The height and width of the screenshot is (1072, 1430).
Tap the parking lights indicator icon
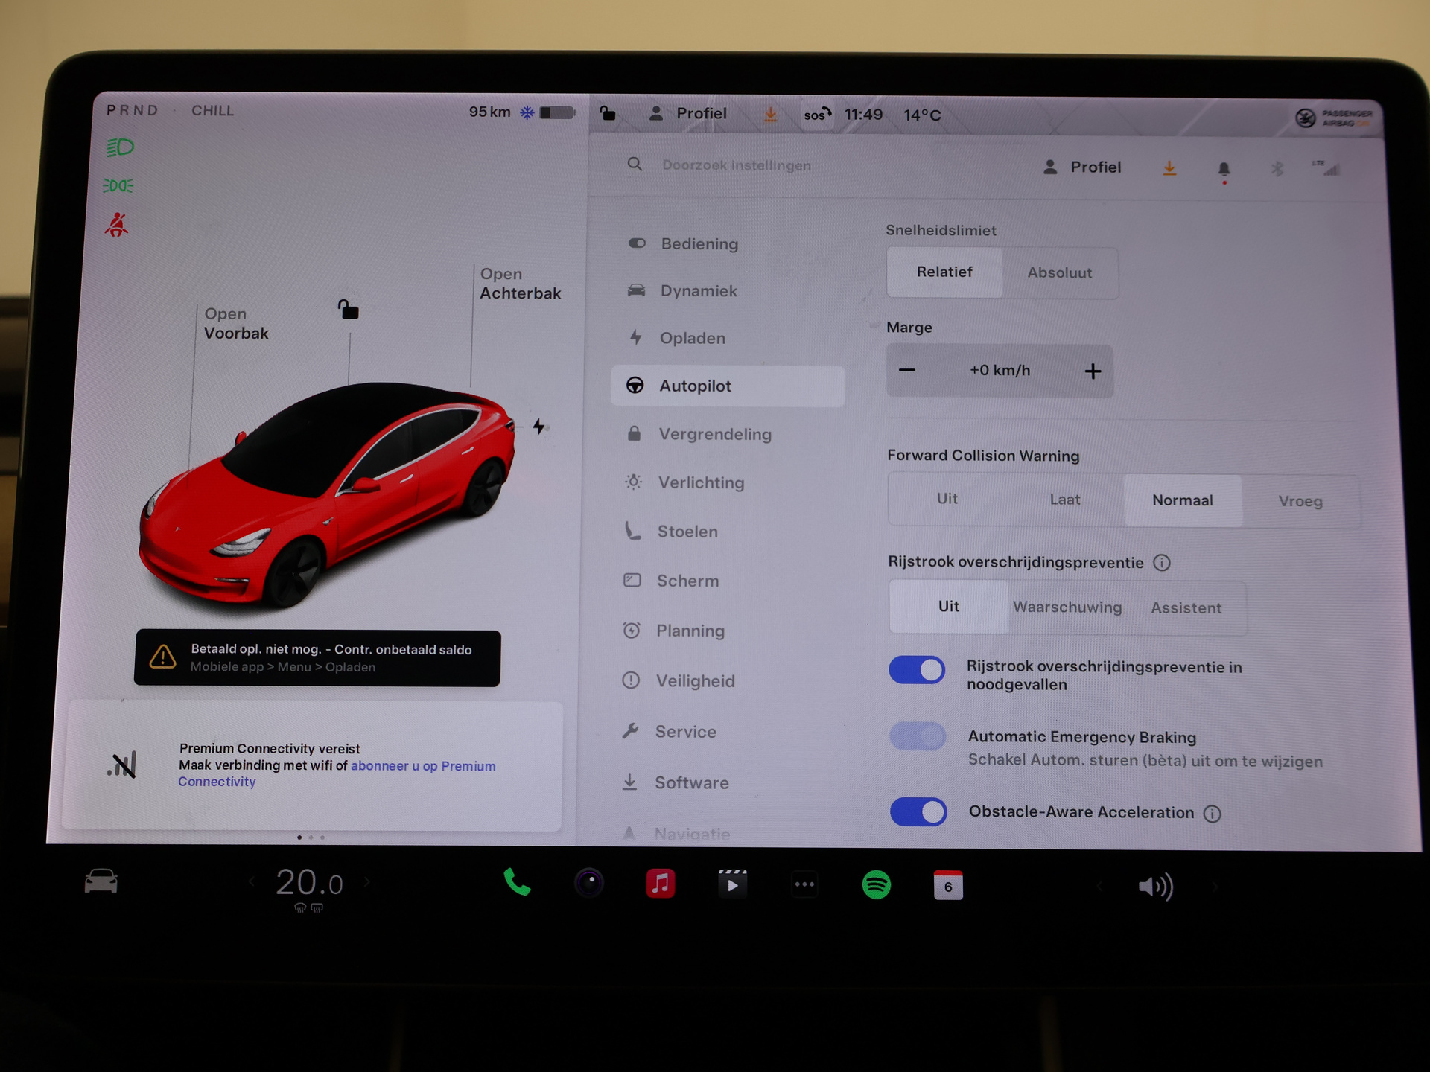118,185
